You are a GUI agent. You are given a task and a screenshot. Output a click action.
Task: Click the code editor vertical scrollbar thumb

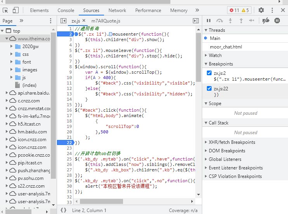coord(198,57)
